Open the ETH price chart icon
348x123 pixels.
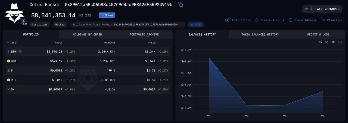point(20,52)
